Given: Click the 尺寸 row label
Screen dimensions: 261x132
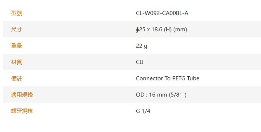Looking at the screenshot, I should tap(17, 30).
